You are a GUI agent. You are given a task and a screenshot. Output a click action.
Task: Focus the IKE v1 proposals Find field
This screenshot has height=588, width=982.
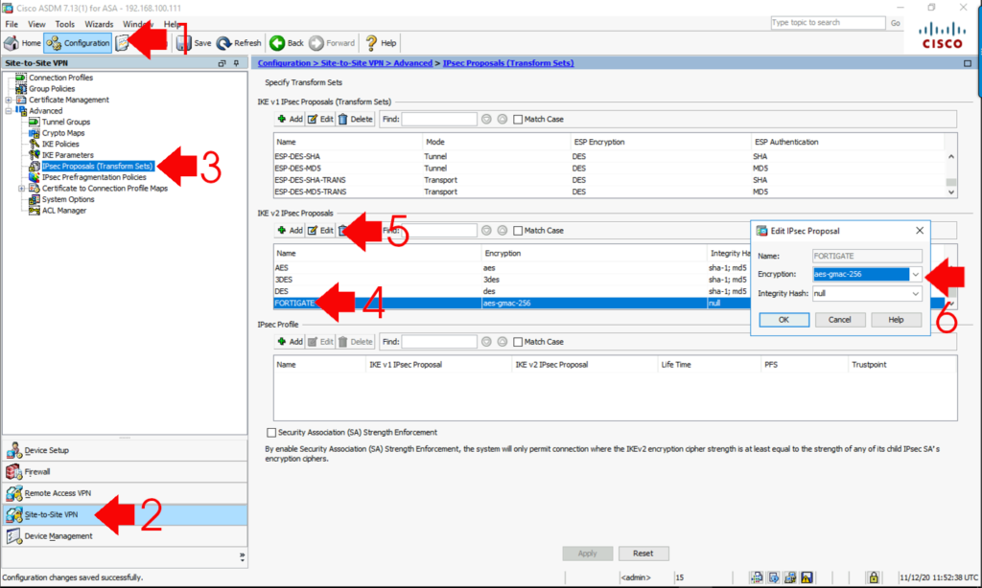[439, 119]
